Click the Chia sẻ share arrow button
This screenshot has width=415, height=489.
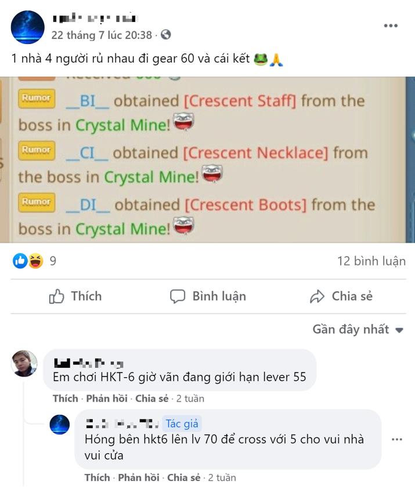[x=341, y=296]
